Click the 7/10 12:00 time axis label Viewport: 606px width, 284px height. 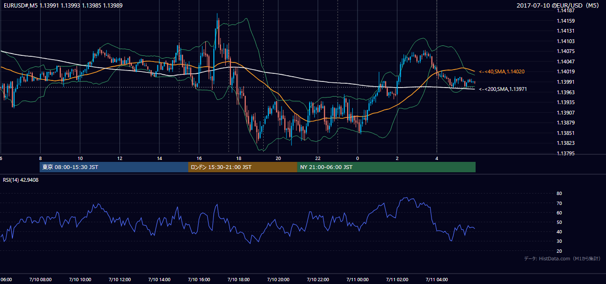[x=119, y=280]
